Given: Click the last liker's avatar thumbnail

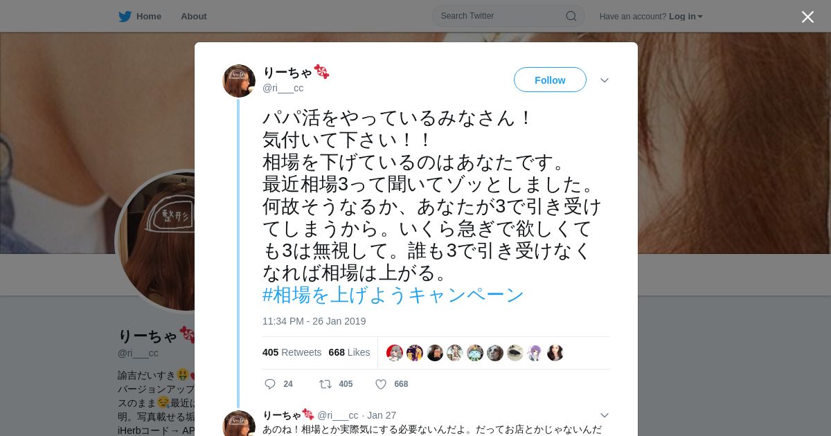Looking at the screenshot, I should pos(555,353).
